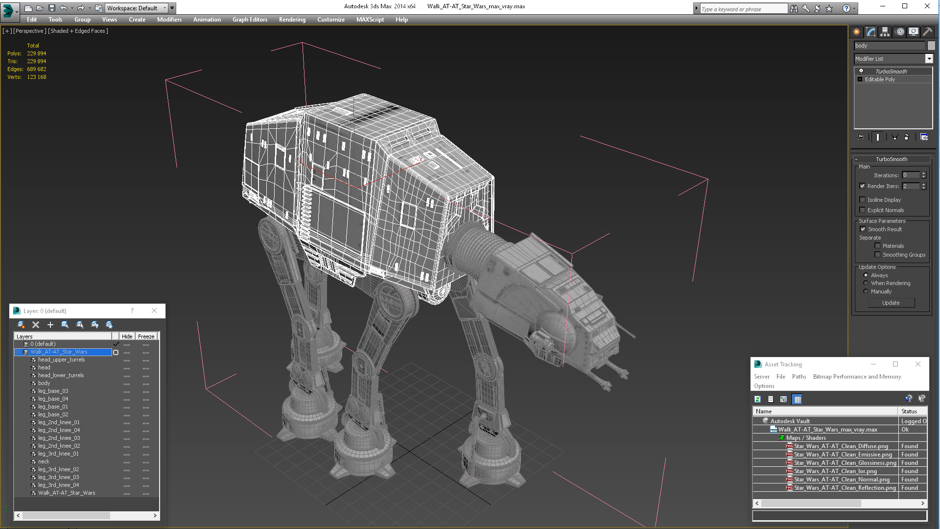The width and height of the screenshot is (940, 529).
Task: Enable Isoline Display checkbox
Action: pyautogui.click(x=863, y=200)
